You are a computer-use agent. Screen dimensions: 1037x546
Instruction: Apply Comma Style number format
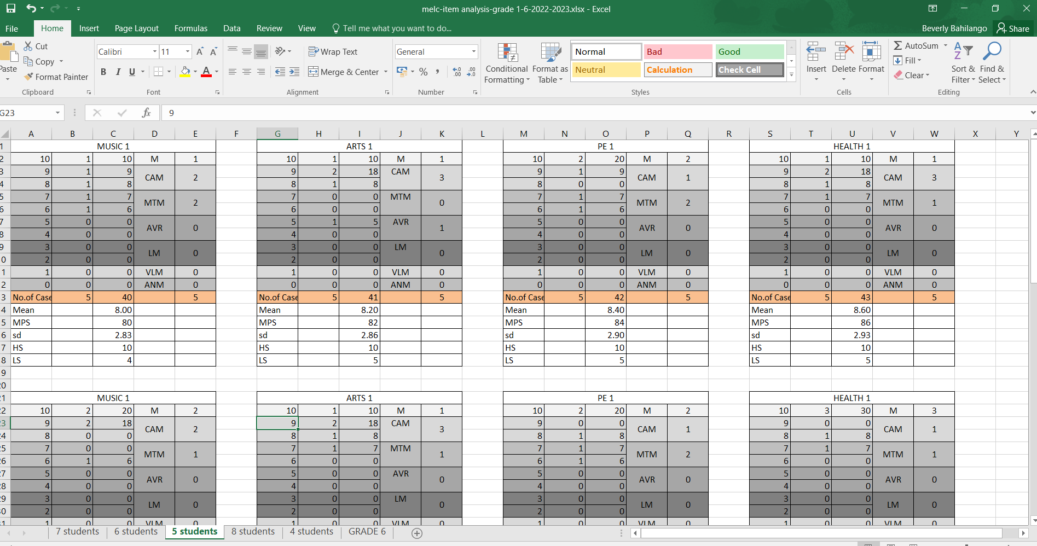point(437,72)
